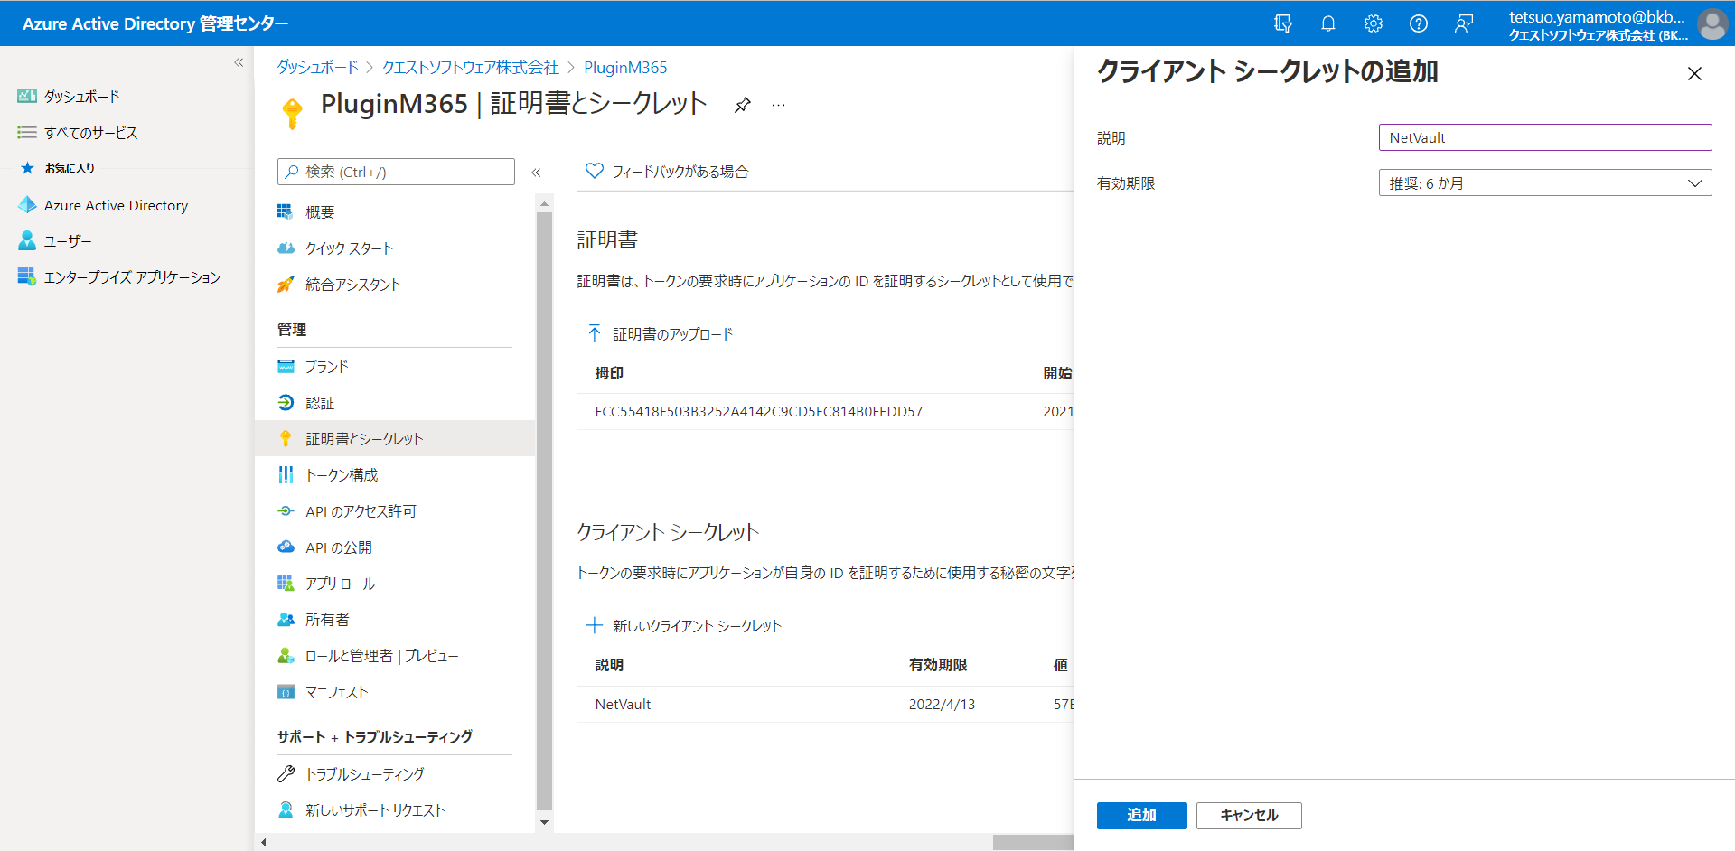This screenshot has width=1735, height=851.
Task: Click お気に入り star favorites header
Action: [x=57, y=168]
